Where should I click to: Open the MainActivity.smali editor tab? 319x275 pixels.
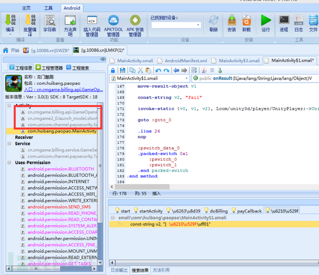(132, 61)
